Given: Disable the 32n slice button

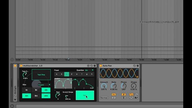Looking at the screenshot, I should click(27, 96).
